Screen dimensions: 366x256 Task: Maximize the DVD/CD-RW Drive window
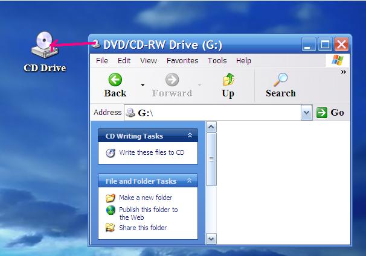coord(325,44)
